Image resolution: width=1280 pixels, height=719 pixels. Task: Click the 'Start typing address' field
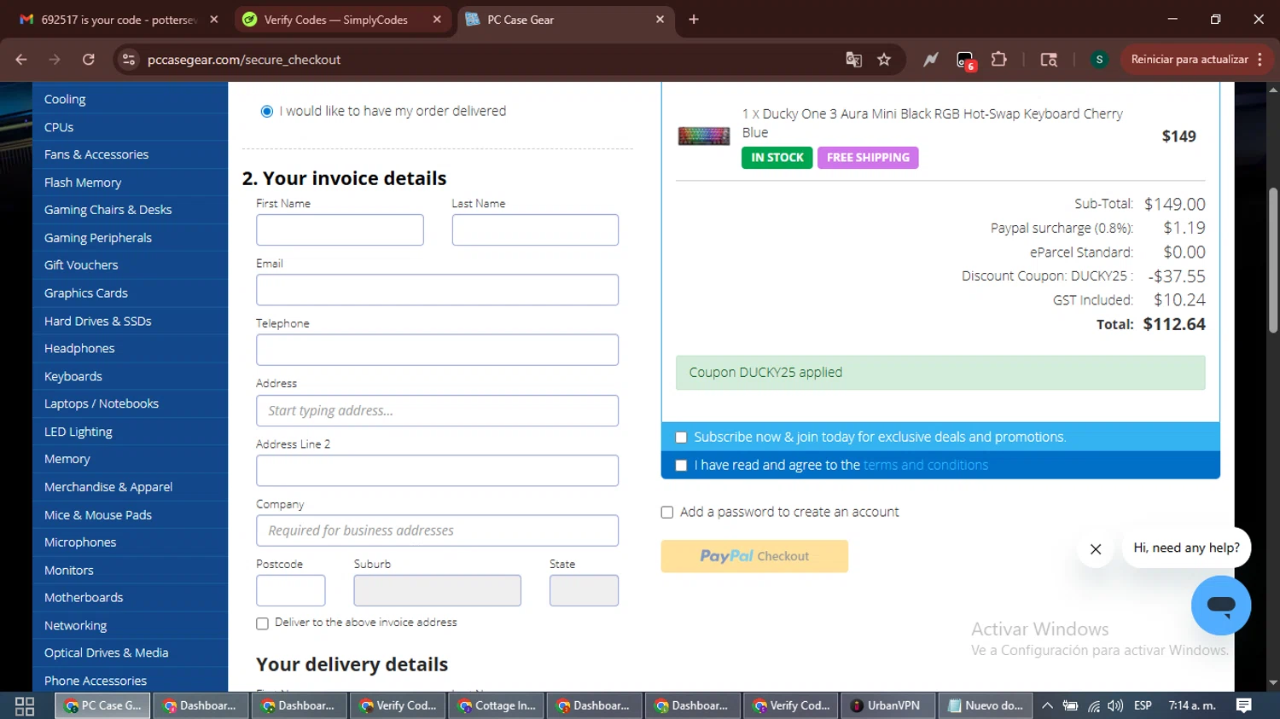coord(437,410)
